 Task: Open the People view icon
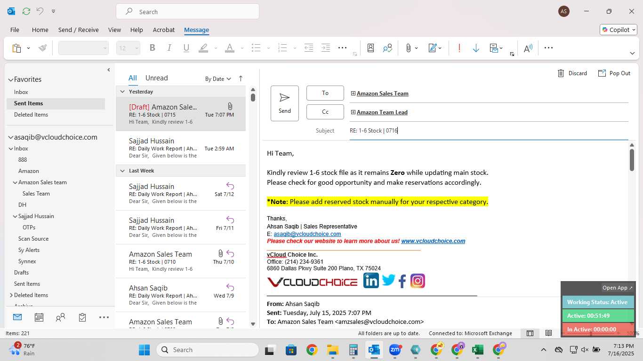[x=60, y=317]
